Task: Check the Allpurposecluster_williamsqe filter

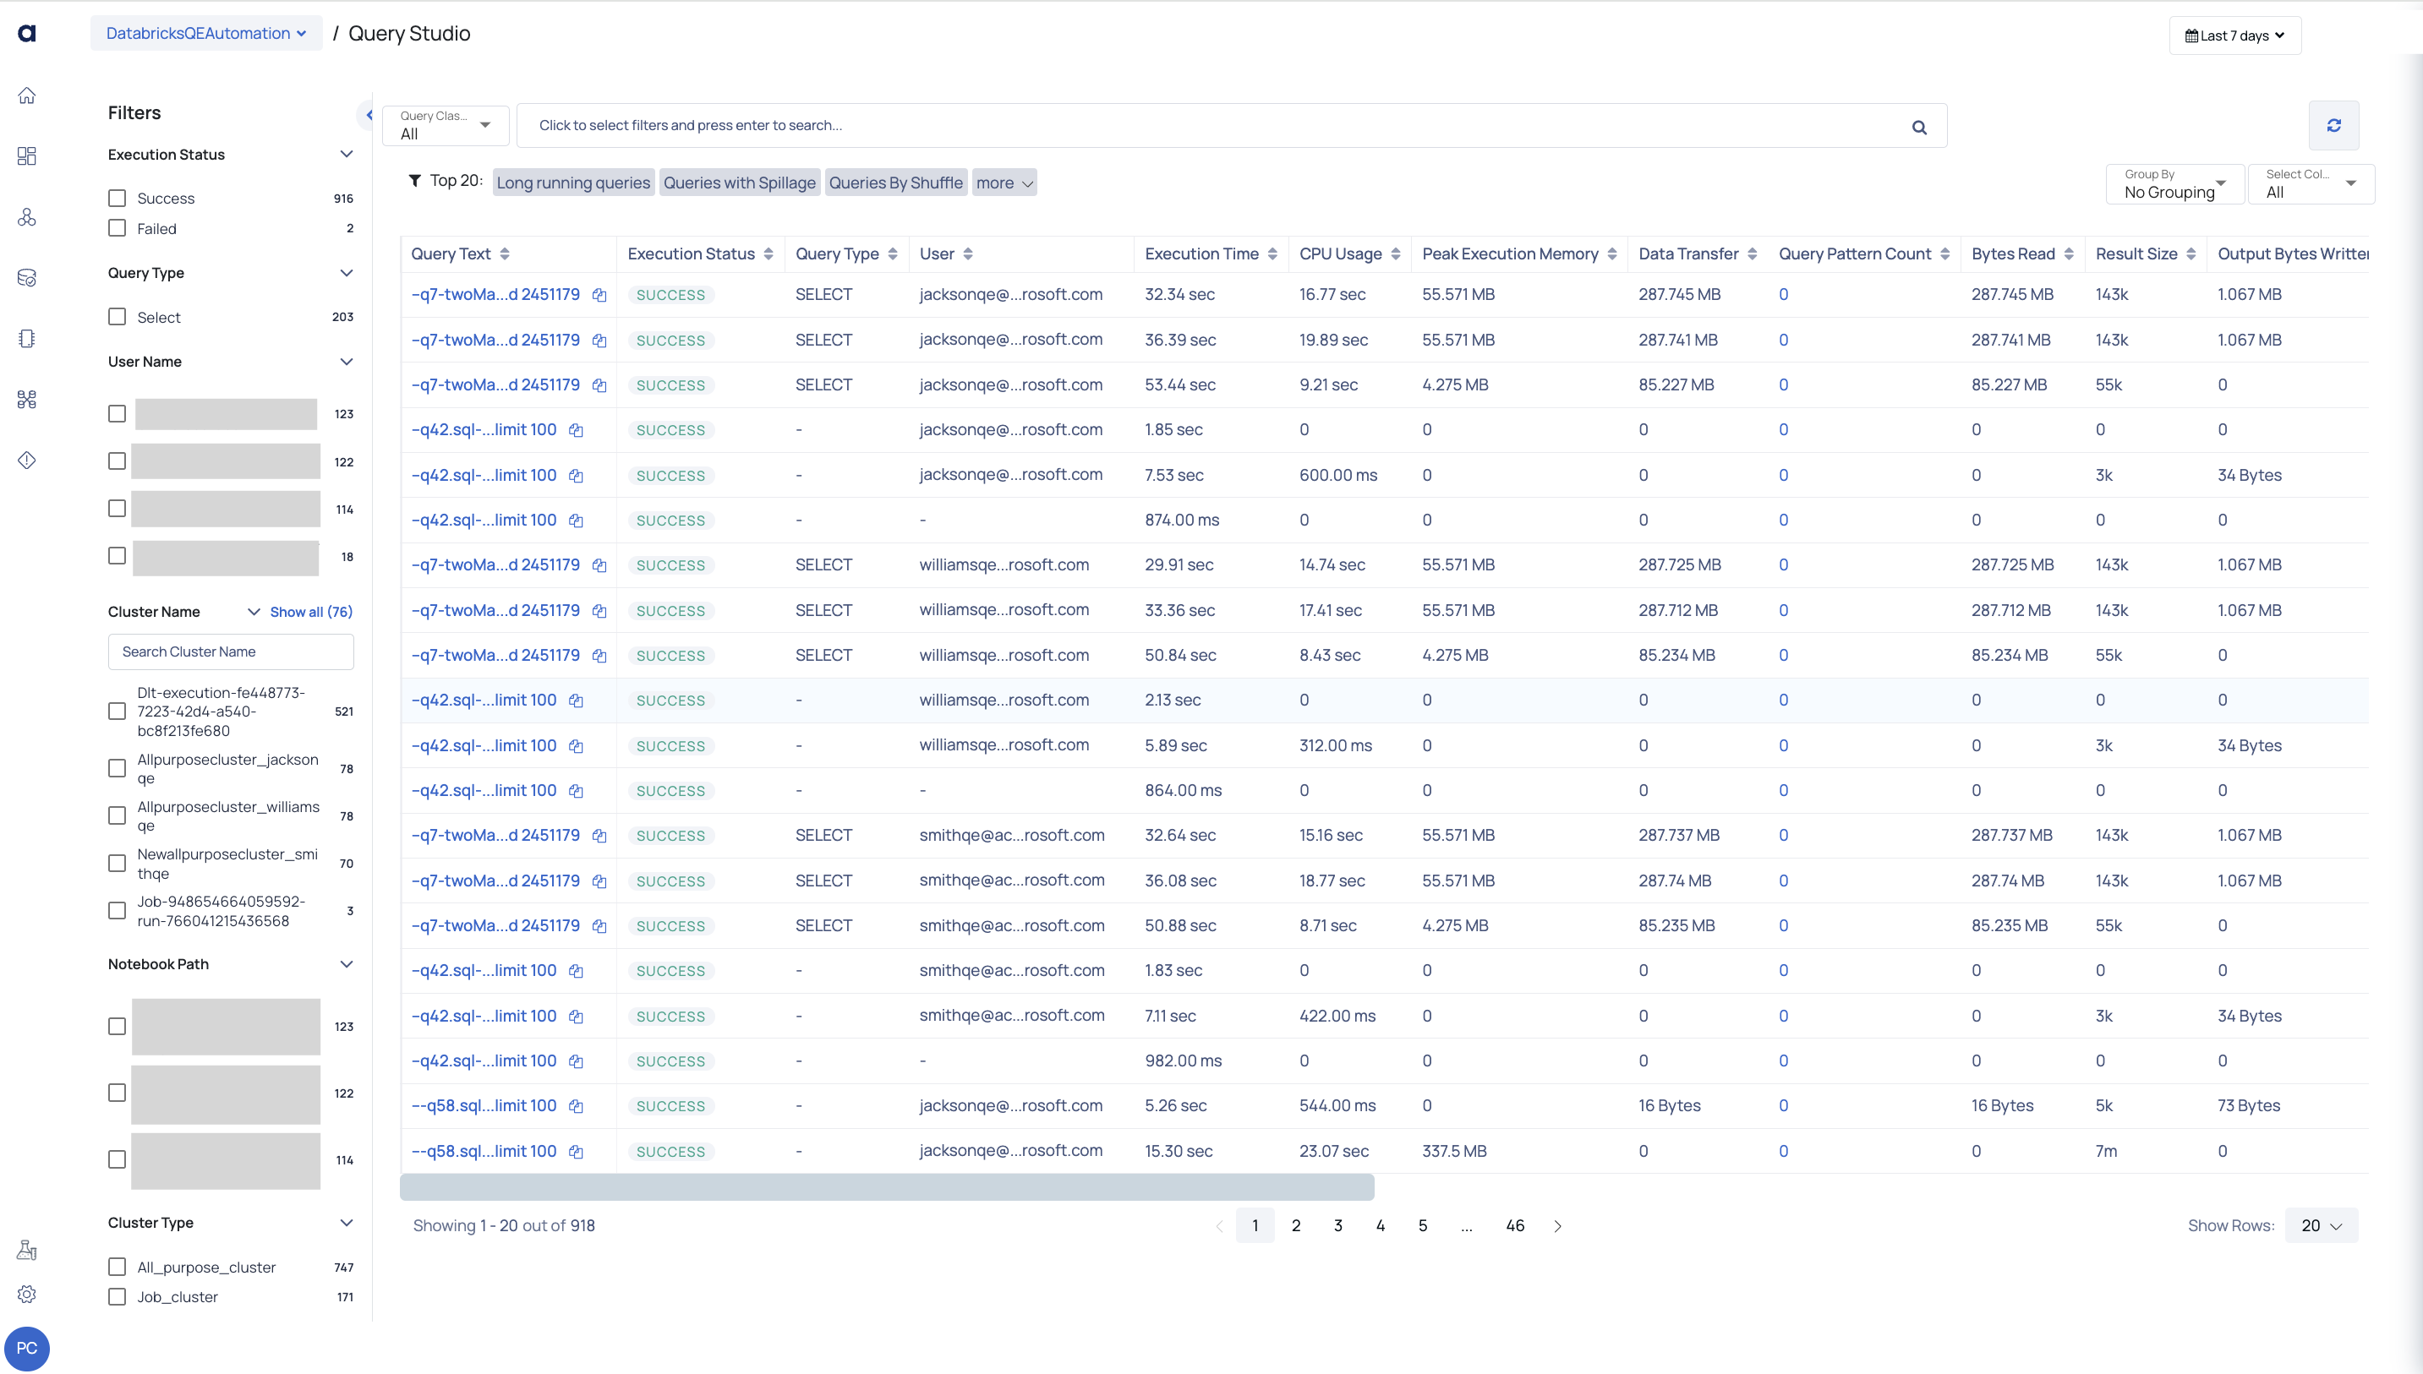Action: (x=117, y=816)
